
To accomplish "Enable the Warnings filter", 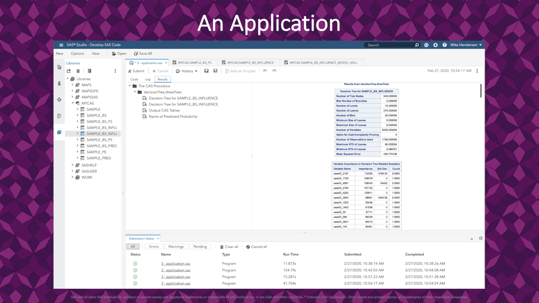I will pos(176,247).
